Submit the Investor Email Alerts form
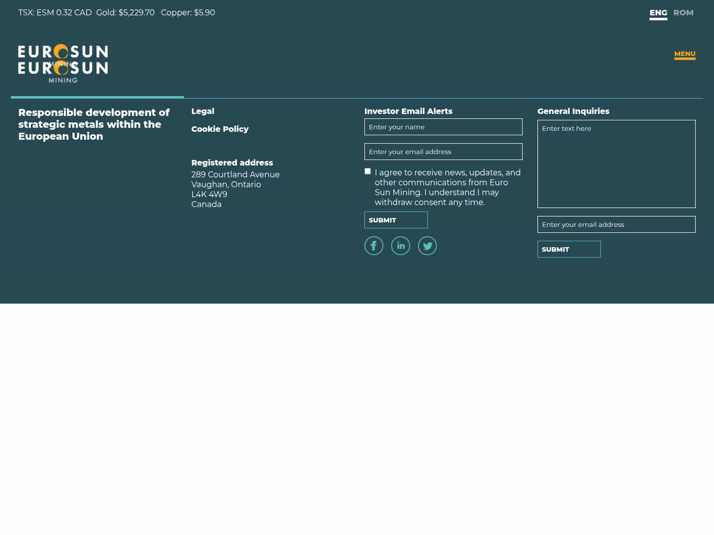This screenshot has width=714, height=535. pos(396,220)
